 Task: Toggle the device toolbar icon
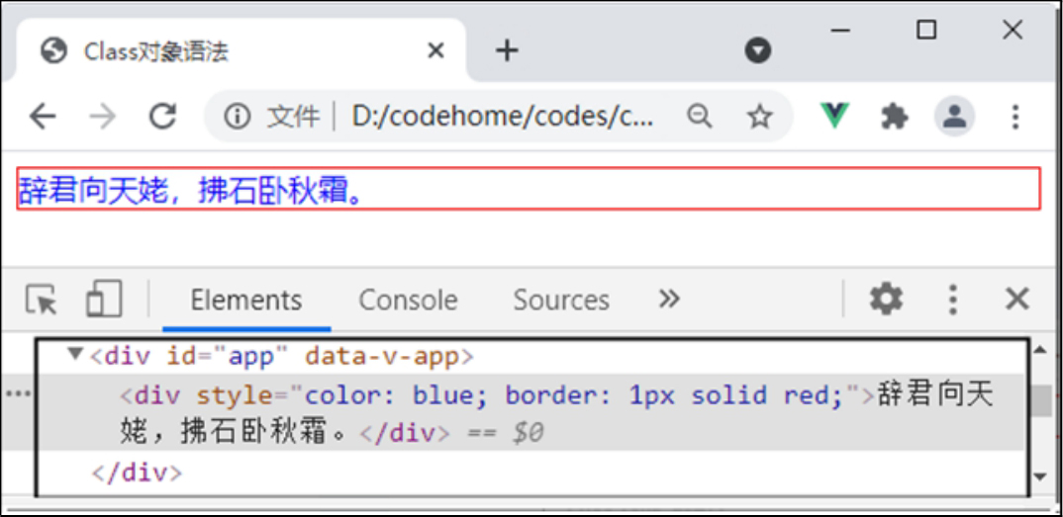(x=104, y=300)
